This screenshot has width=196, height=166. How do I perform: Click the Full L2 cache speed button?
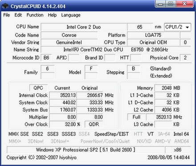[x=136, y=117]
